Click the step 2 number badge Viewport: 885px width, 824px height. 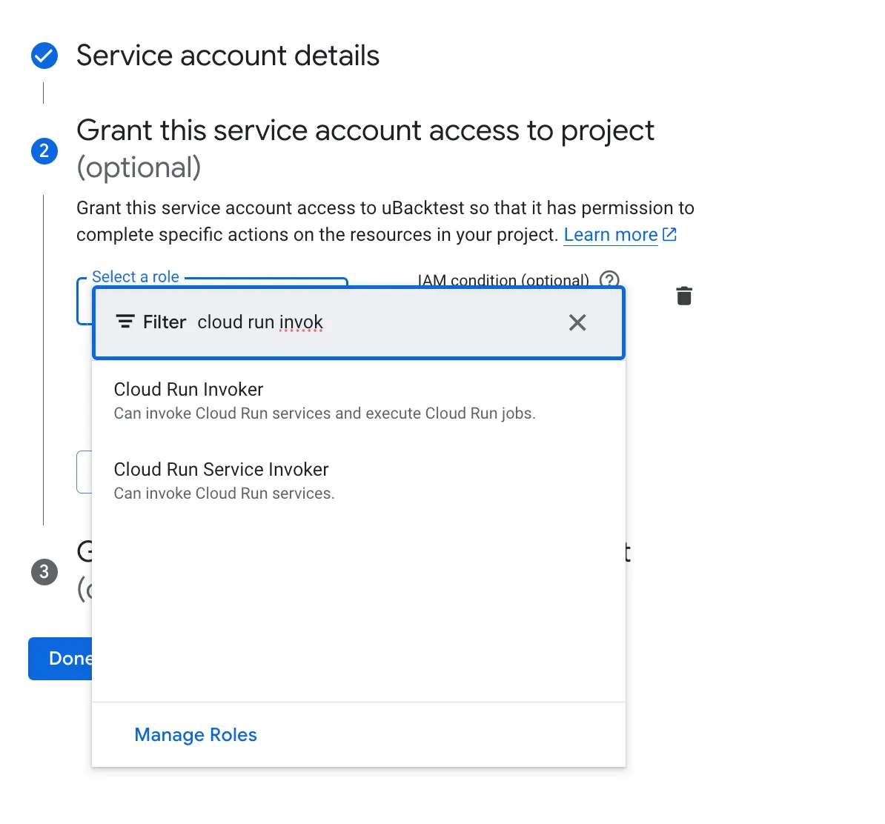coord(44,151)
